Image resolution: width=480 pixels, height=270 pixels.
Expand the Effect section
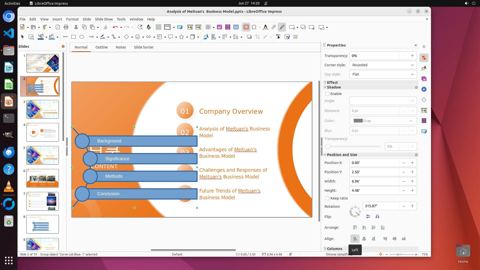pos(332,82)
